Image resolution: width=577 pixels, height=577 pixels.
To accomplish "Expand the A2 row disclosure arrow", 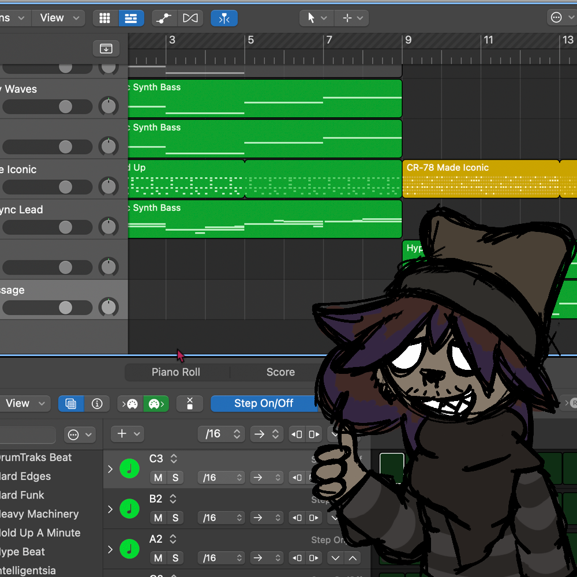I will click(110, 549).
